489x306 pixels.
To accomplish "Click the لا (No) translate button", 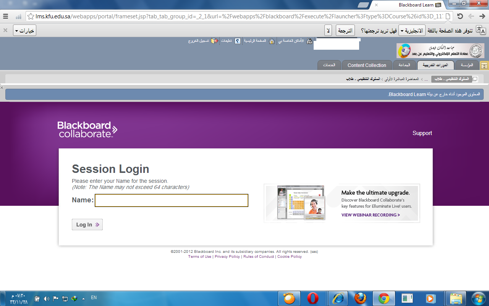I will [328, 31].
